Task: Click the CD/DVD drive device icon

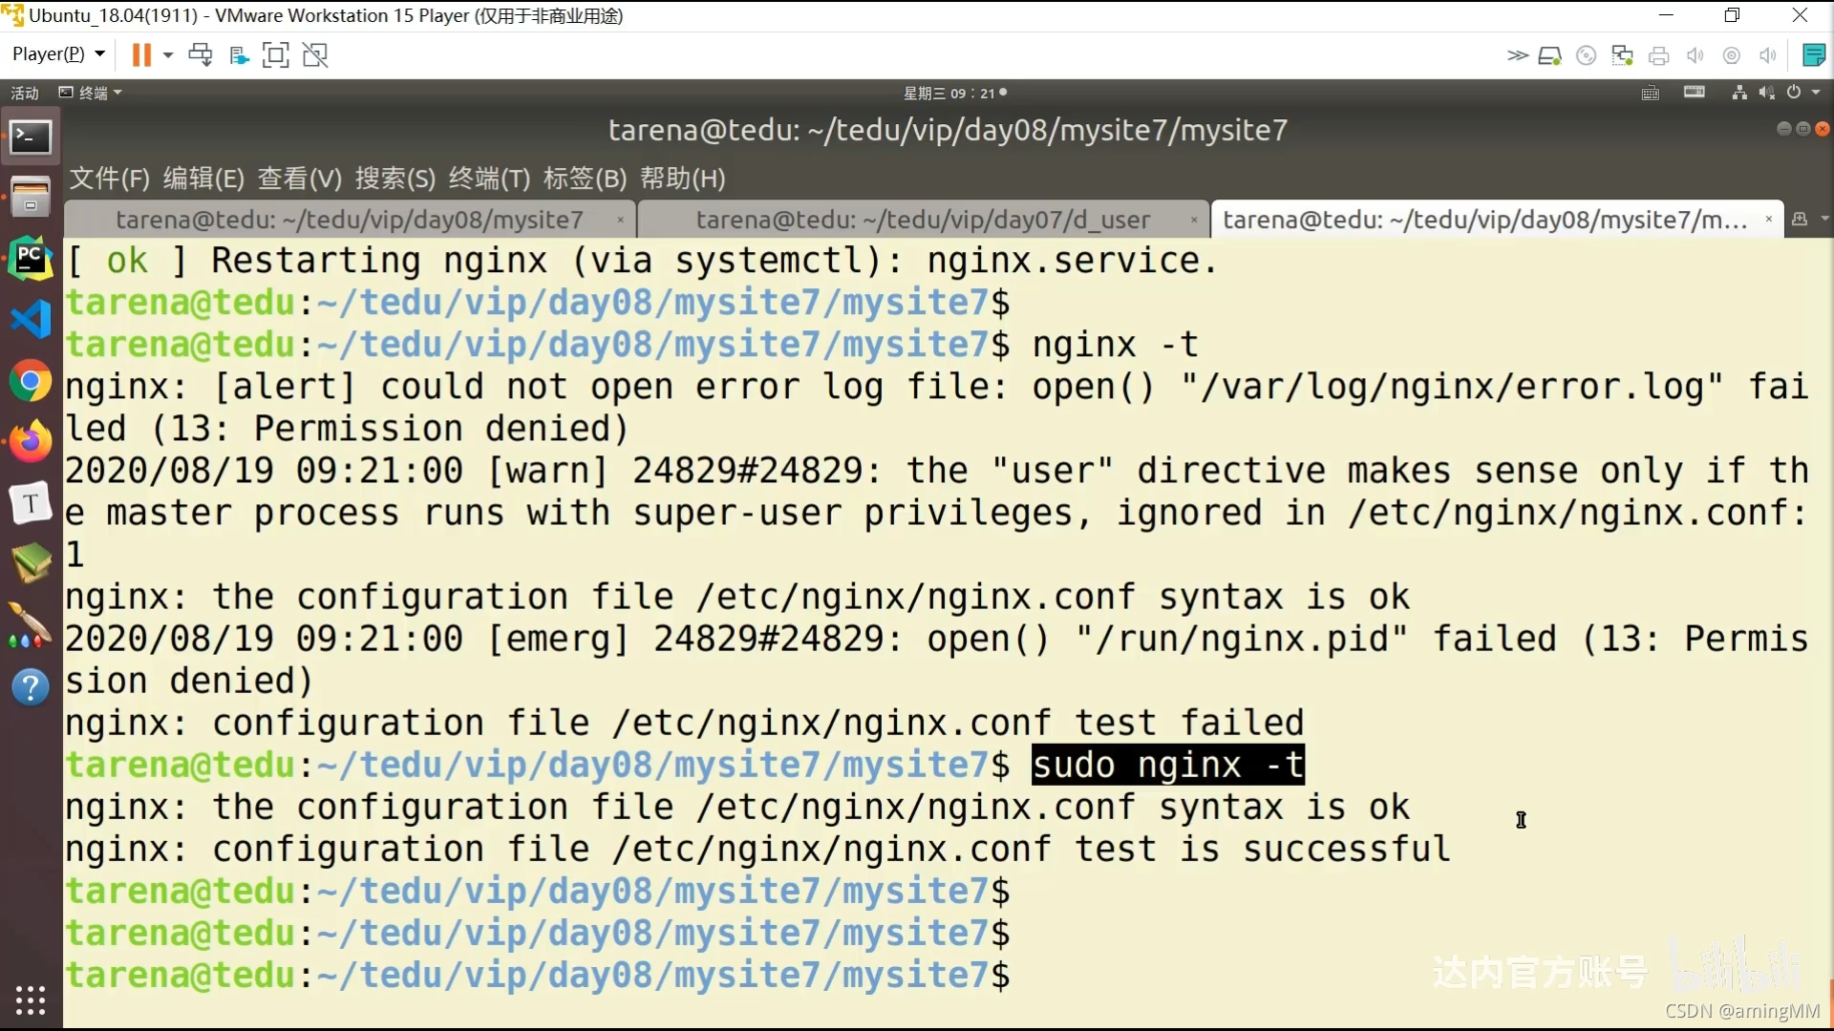Action: 1587,55
